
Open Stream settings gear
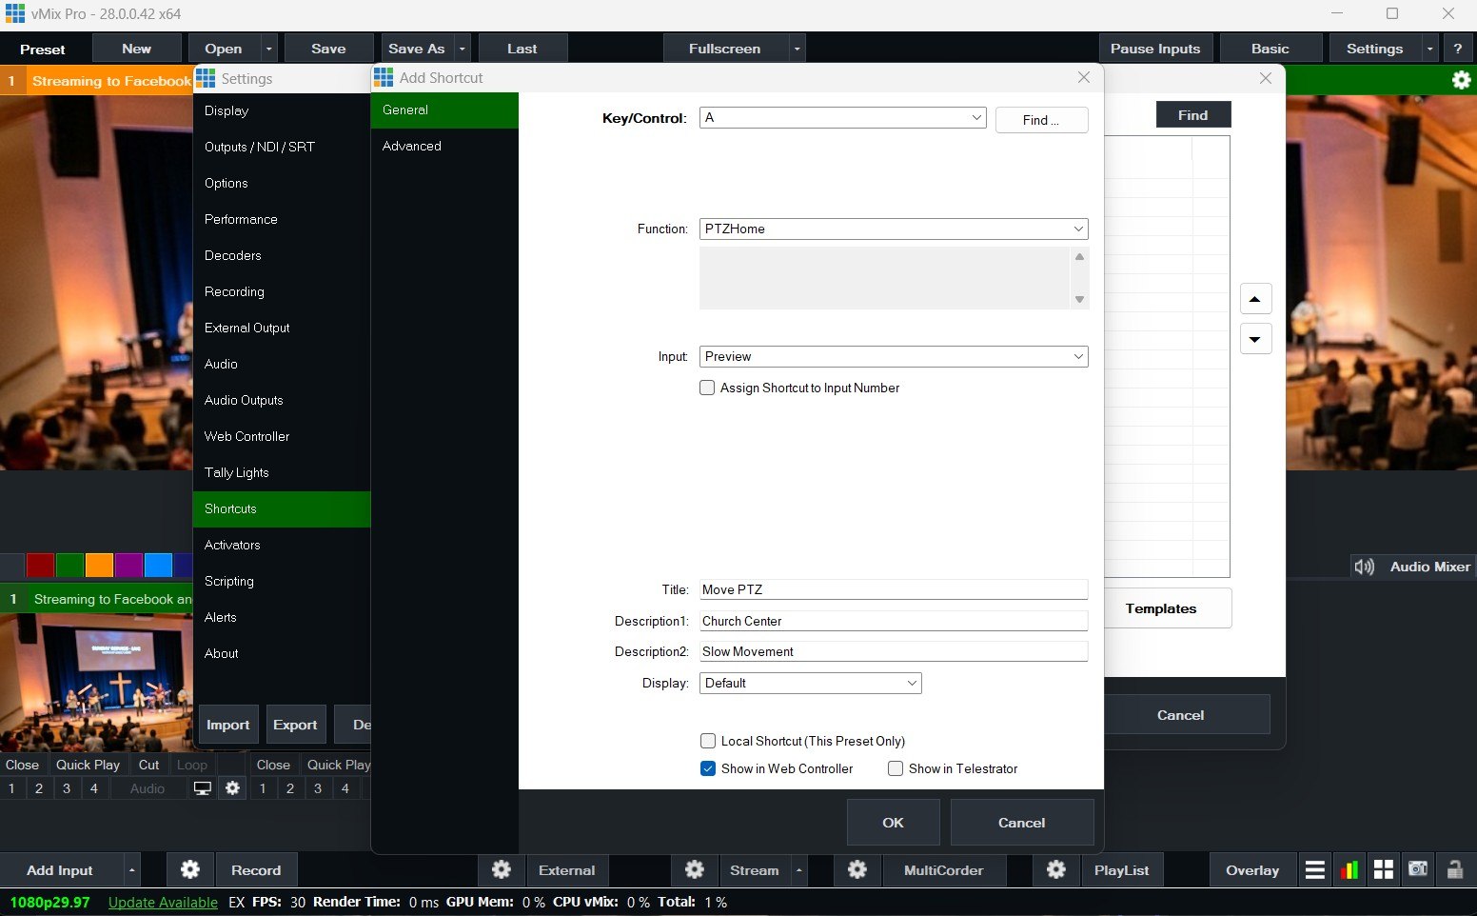(695, 869)
